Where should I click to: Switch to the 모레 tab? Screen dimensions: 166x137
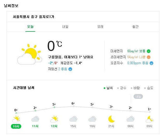(x=100, y=27)
